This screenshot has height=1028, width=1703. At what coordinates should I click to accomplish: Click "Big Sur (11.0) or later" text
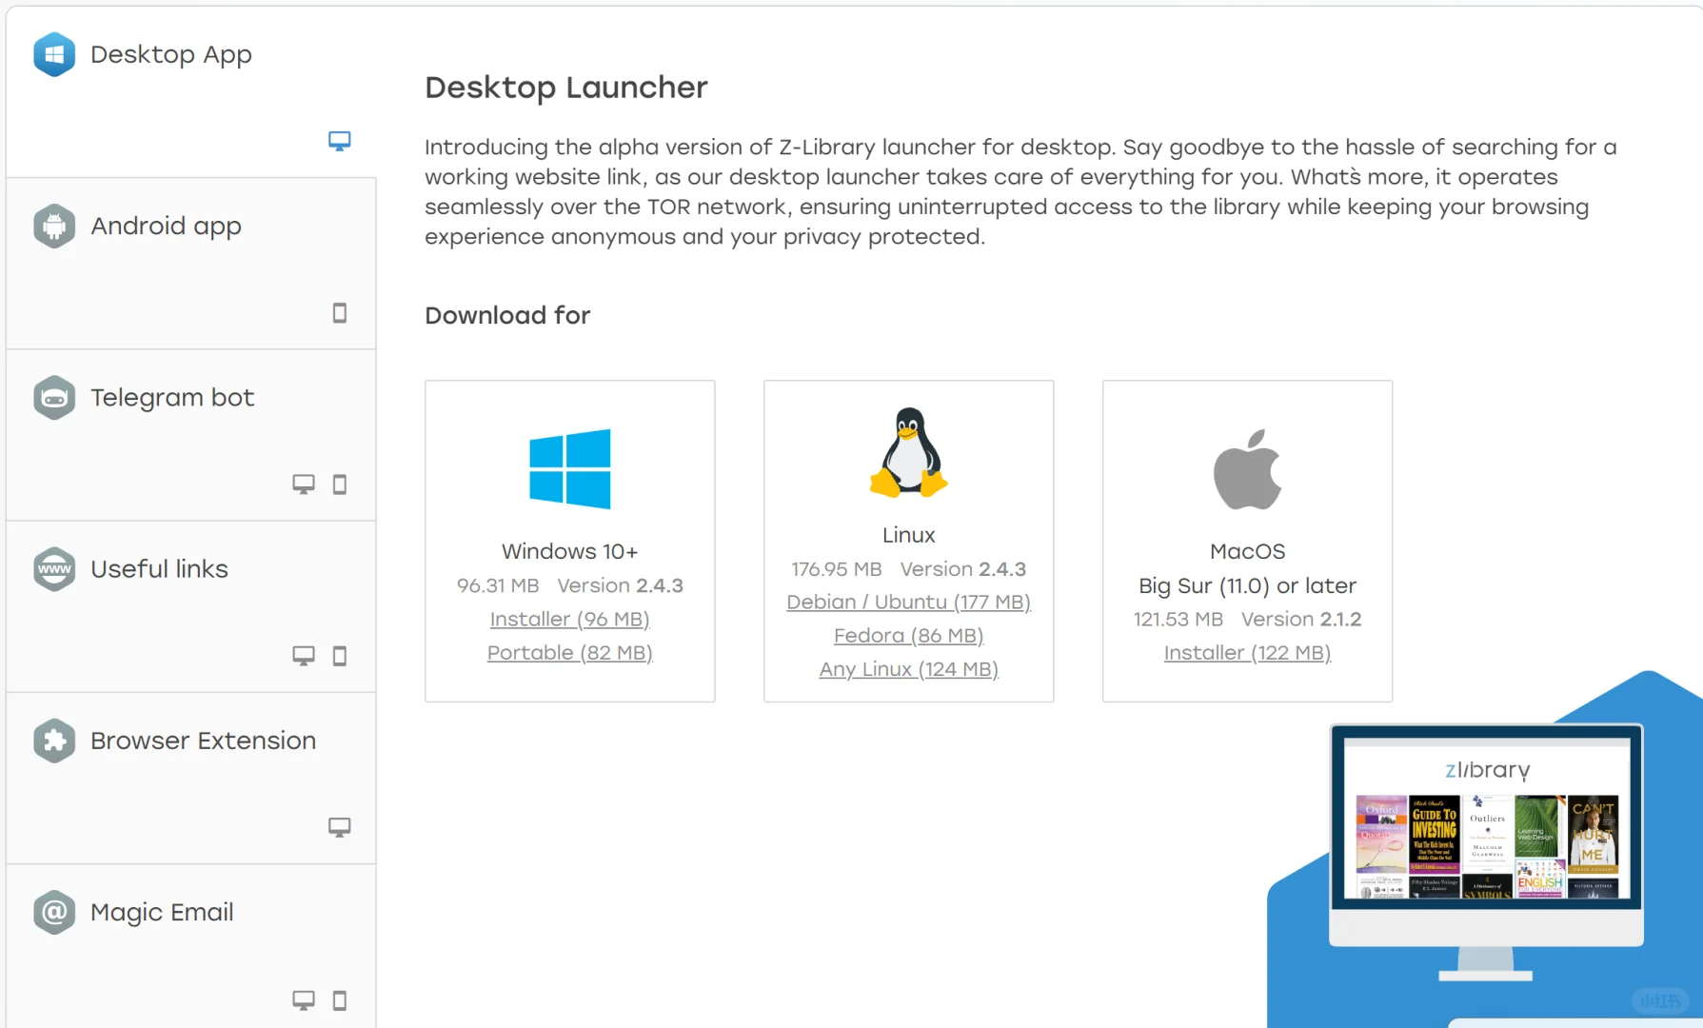1248,585
